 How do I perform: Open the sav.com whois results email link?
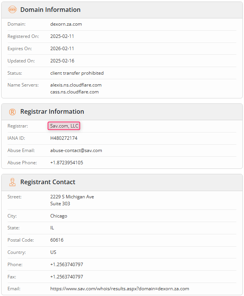click(x=120, y=289)
